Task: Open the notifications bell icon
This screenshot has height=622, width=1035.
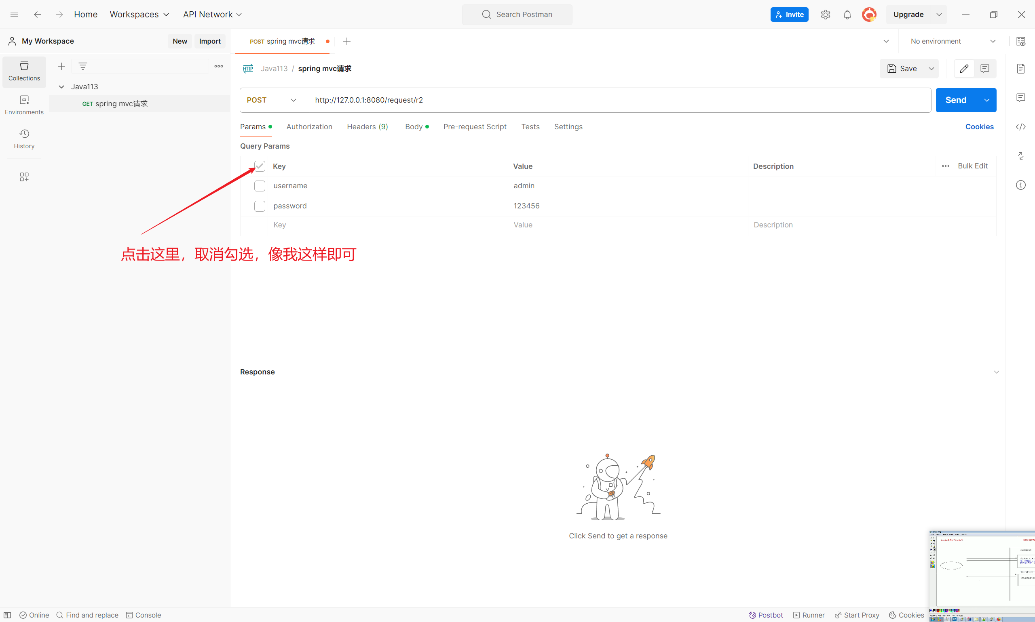Action: (x=847, y=15)
